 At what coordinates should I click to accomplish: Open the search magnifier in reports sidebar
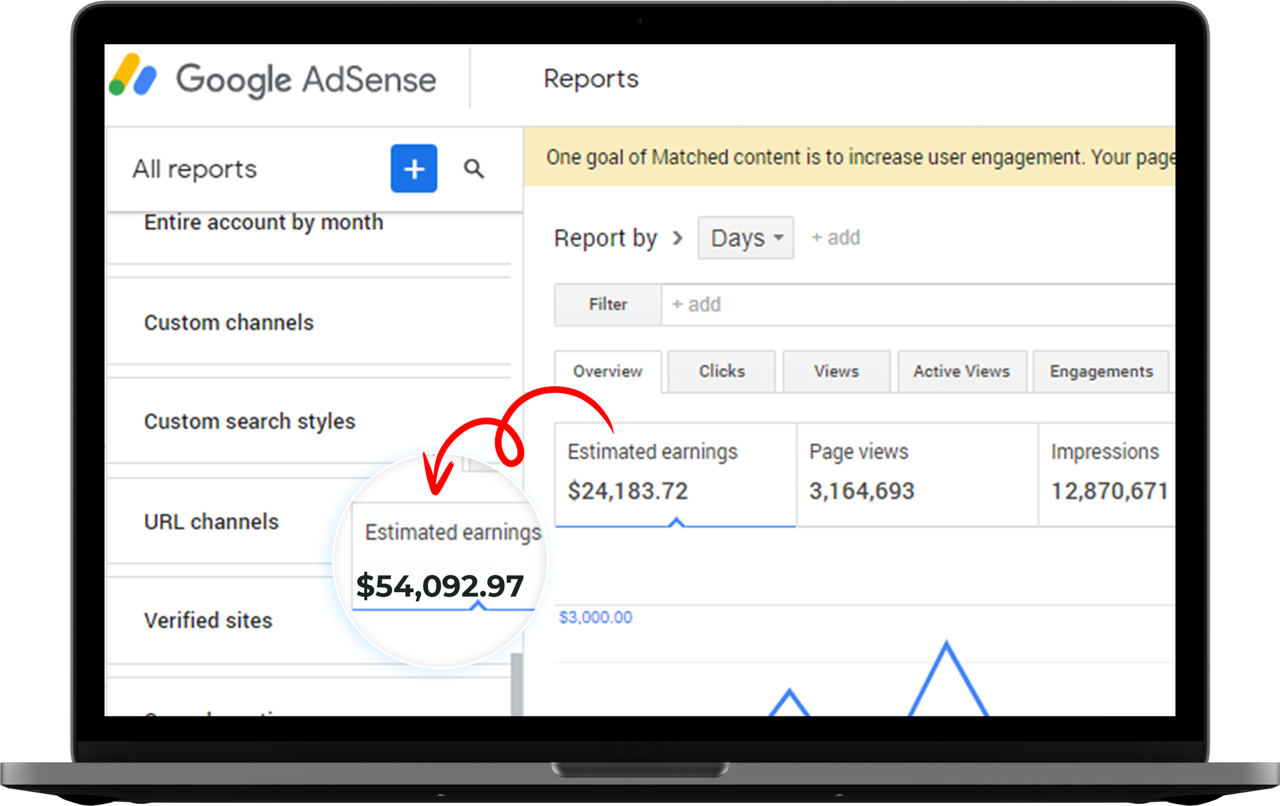[x=474, y=168]
